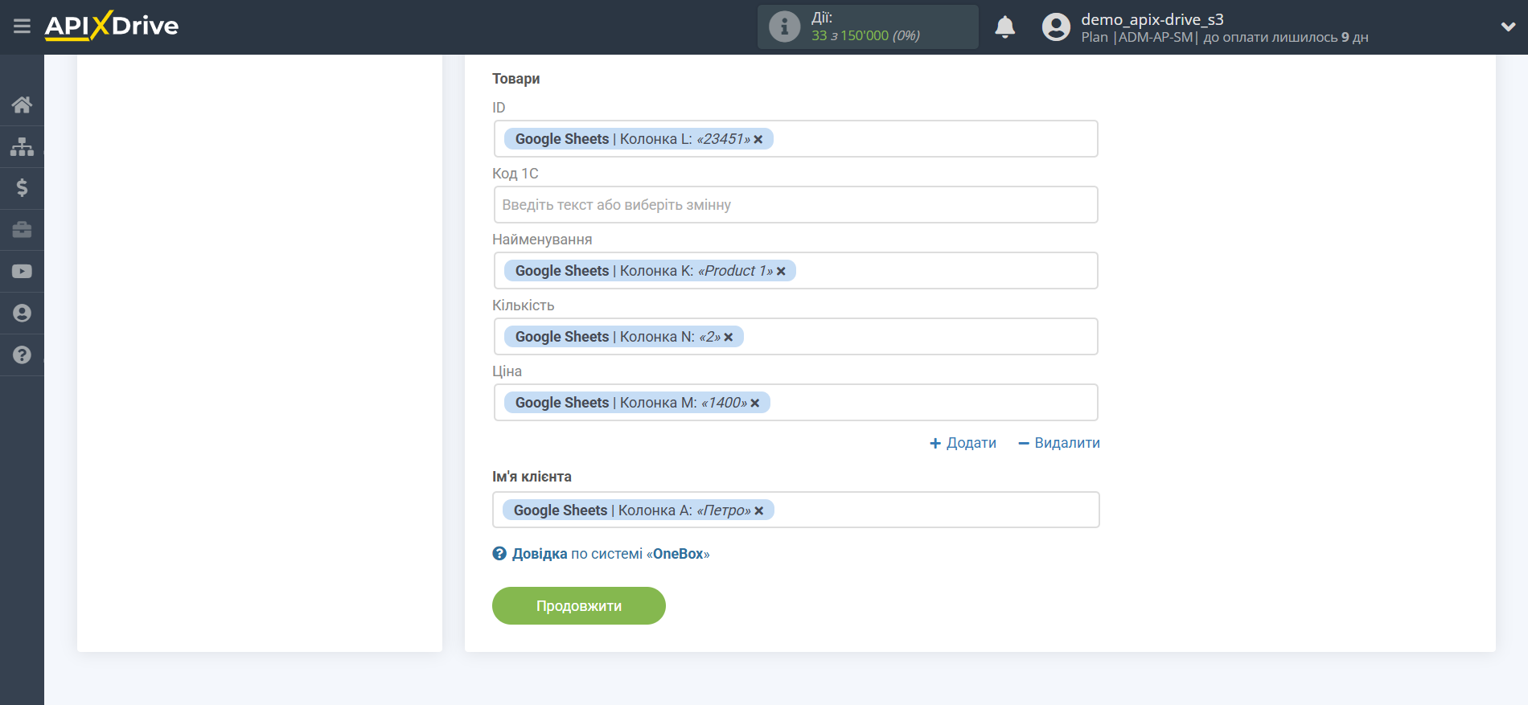Viewport: 1528px width, 705px height.
Task: Click the Продовжити button
Action: pos(578,605)
